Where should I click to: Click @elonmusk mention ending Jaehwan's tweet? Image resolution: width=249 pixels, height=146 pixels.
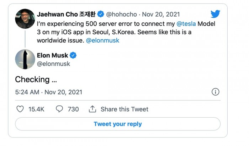tap(103, 40)
